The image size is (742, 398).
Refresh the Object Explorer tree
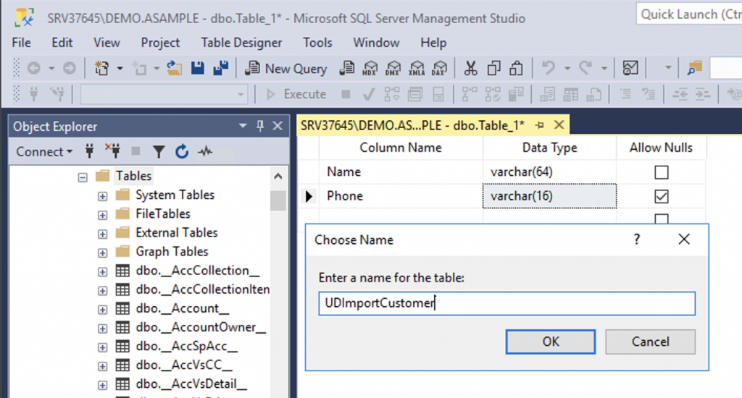pos(182,152)
